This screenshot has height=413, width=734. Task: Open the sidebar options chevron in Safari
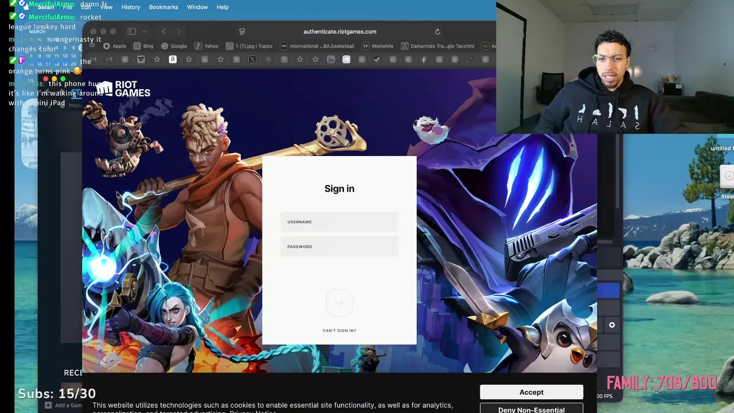tap(144, 32)
